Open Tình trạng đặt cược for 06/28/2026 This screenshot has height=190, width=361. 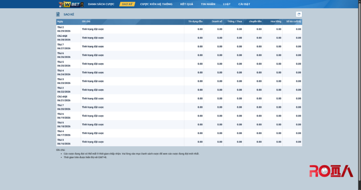(x=93, y=38)
